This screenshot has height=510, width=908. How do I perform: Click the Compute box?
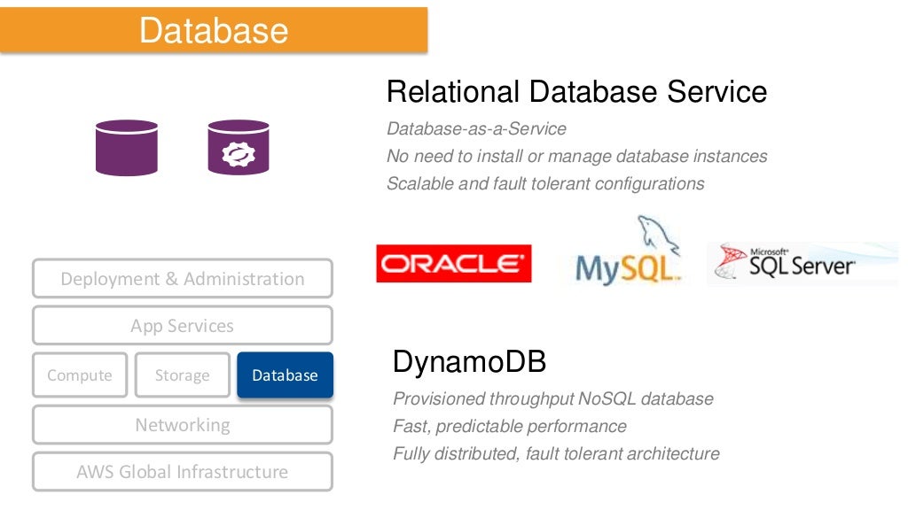tap(80, 375)
